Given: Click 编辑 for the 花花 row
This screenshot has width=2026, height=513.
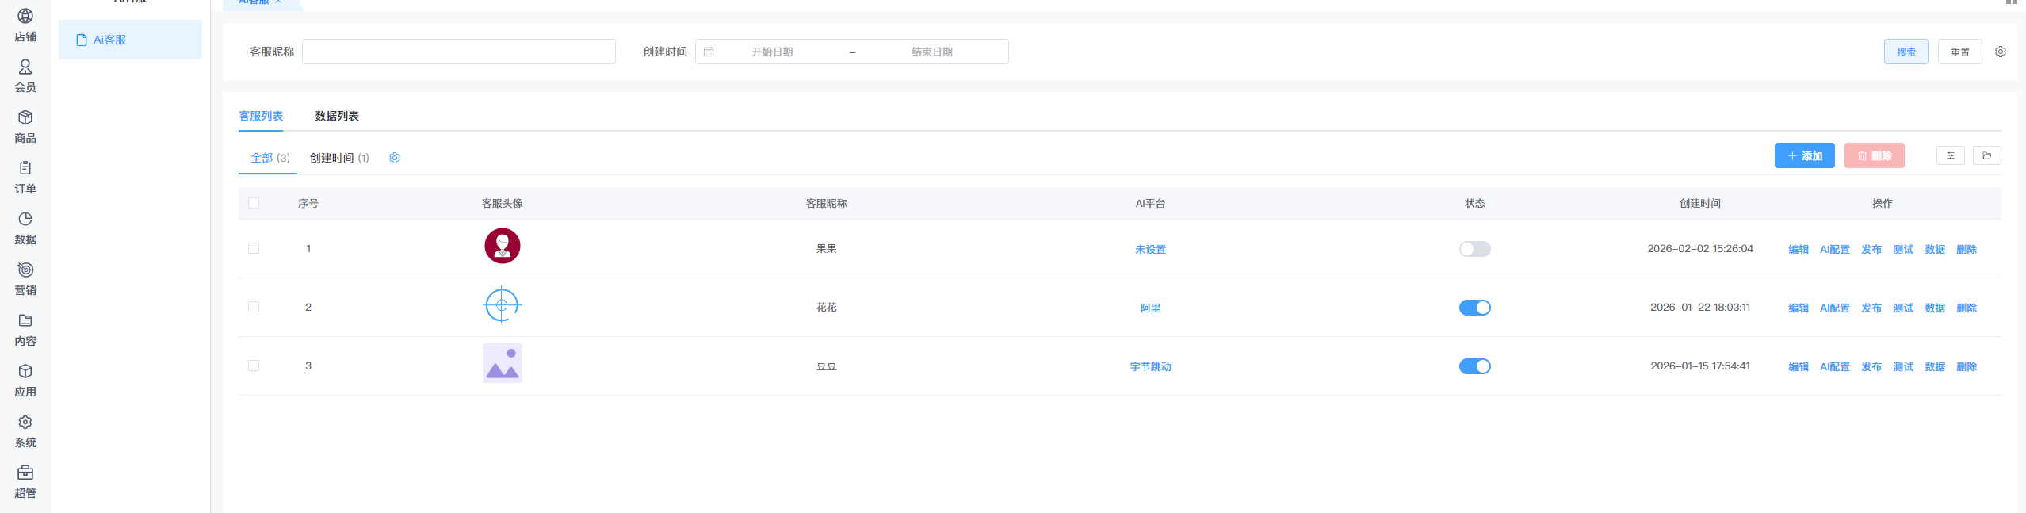Looking at the screenshot, I should point(1799,308).
